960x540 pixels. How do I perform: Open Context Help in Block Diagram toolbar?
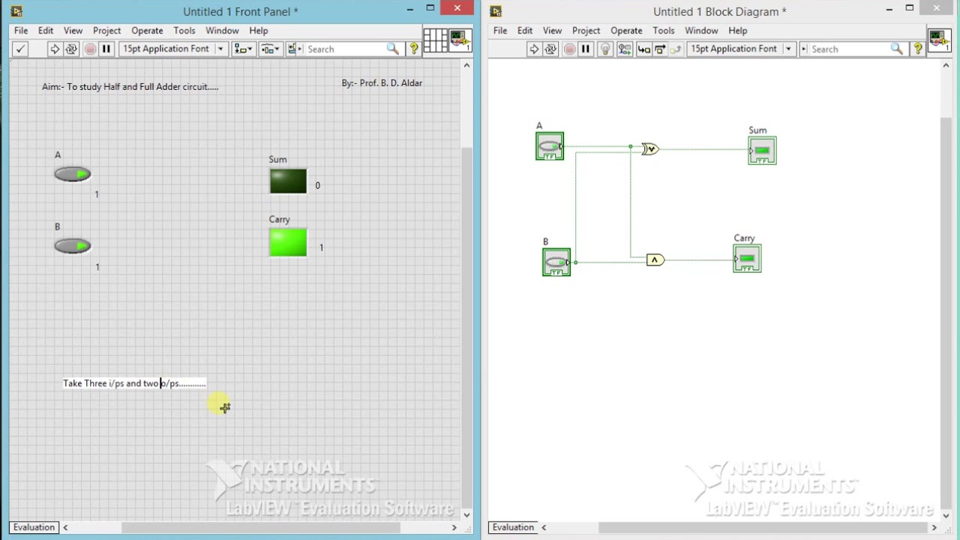(x=917, y=49)
